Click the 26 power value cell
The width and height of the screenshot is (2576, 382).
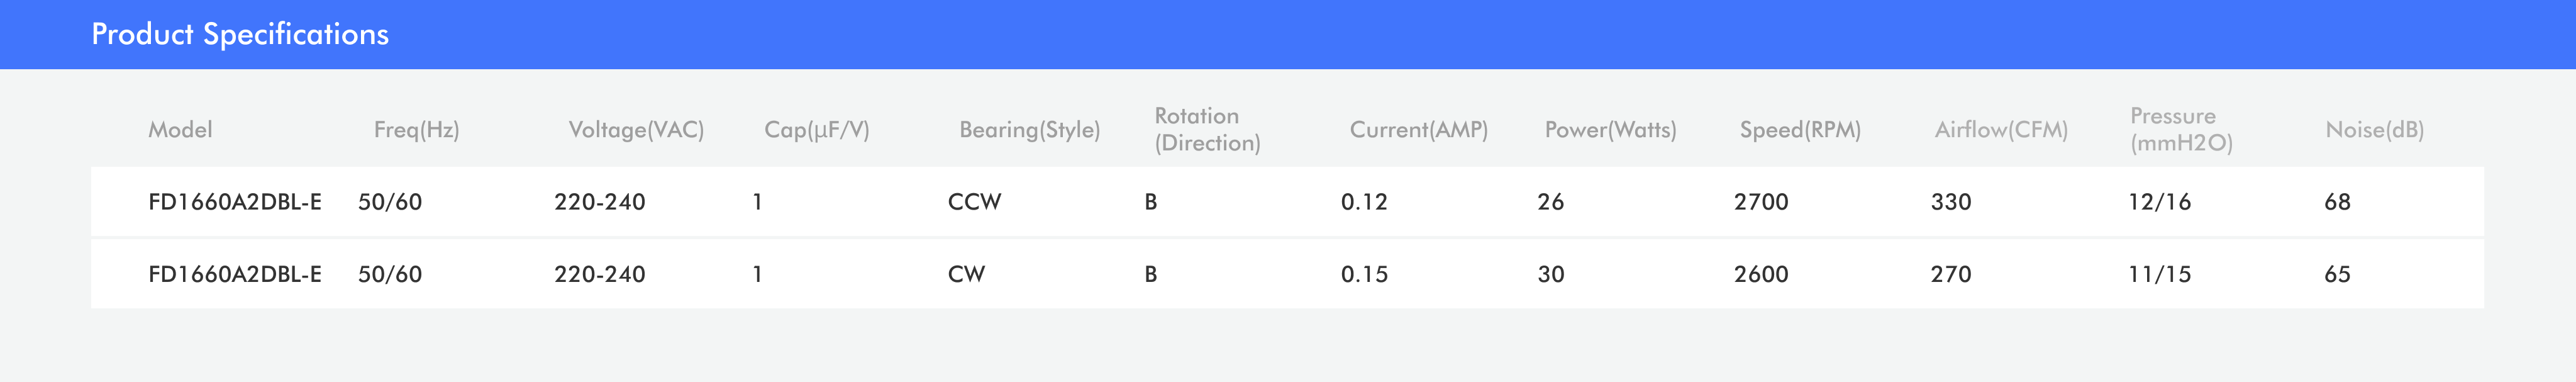click(x=1550, y=202)
